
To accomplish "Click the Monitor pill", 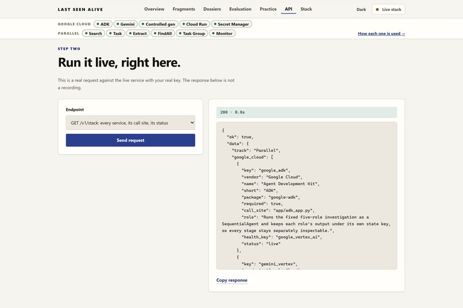I will click(222, 33).
